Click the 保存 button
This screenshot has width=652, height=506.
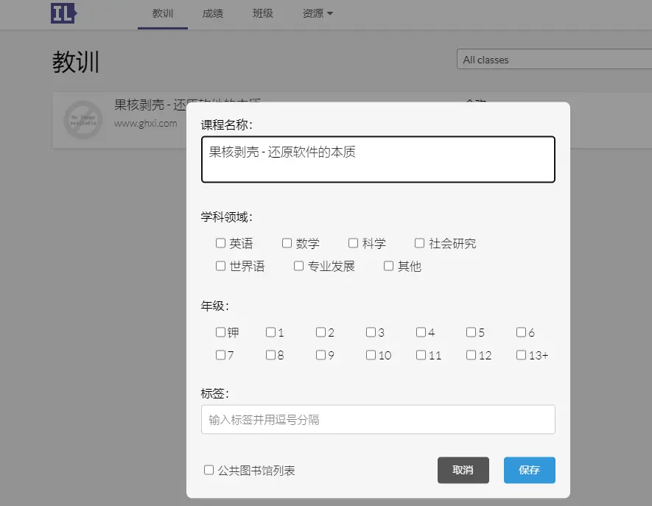coord(529,470)
